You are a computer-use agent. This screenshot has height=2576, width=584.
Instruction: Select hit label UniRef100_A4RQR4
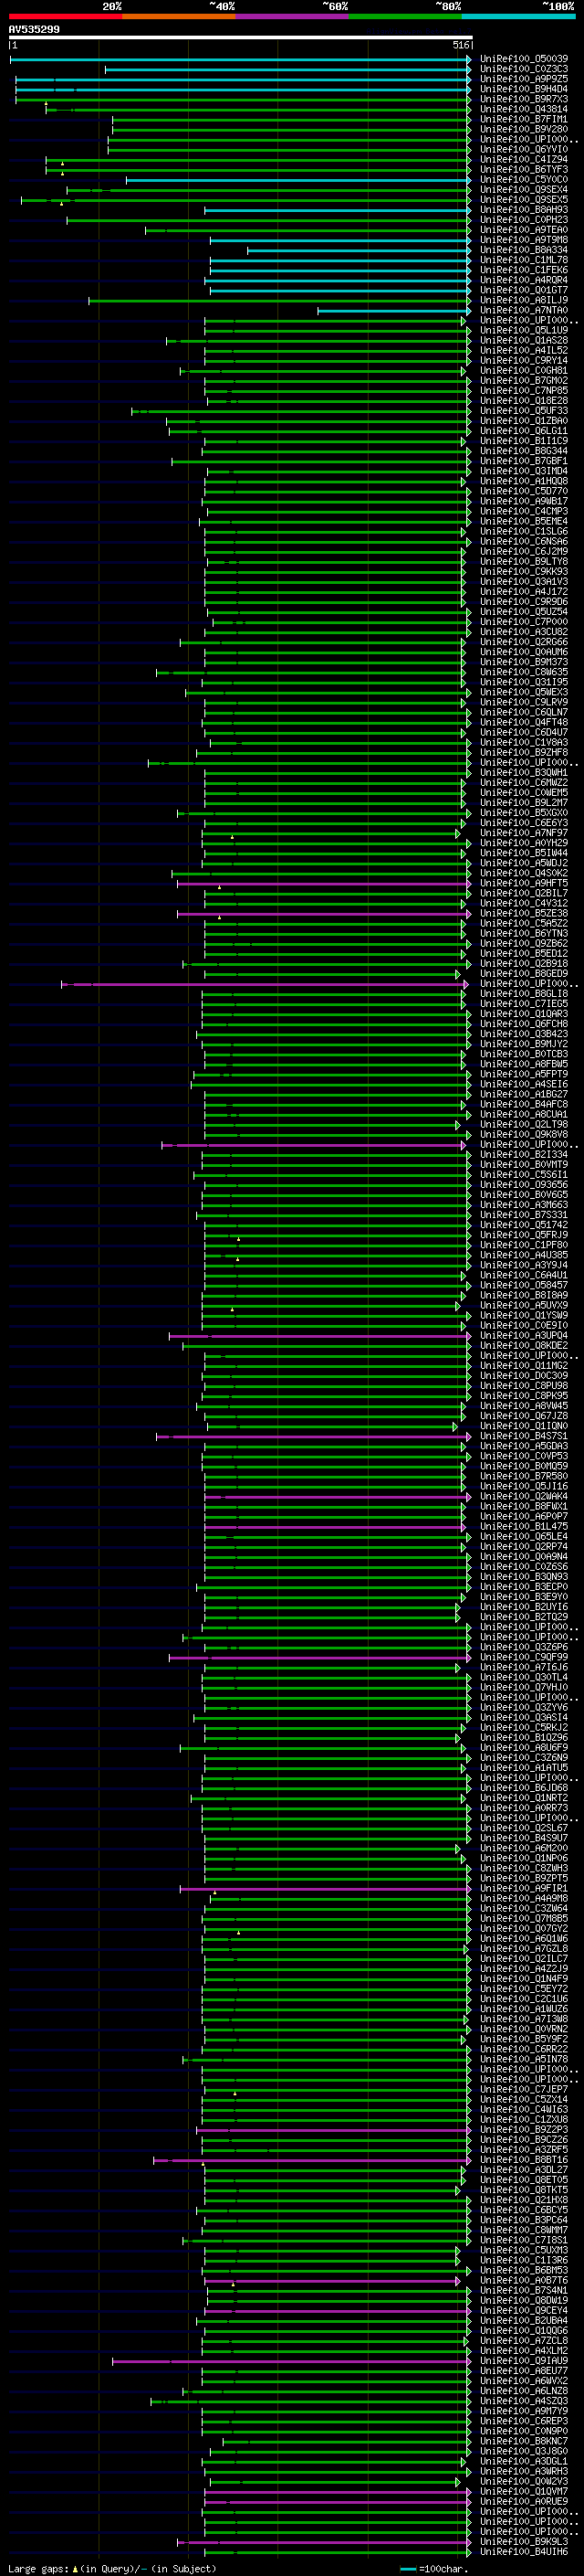click(524, 280)
